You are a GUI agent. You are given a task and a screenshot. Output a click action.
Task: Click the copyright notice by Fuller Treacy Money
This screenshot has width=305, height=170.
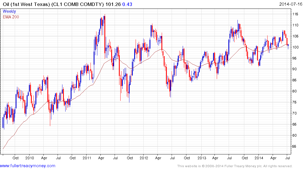[235, 166]
